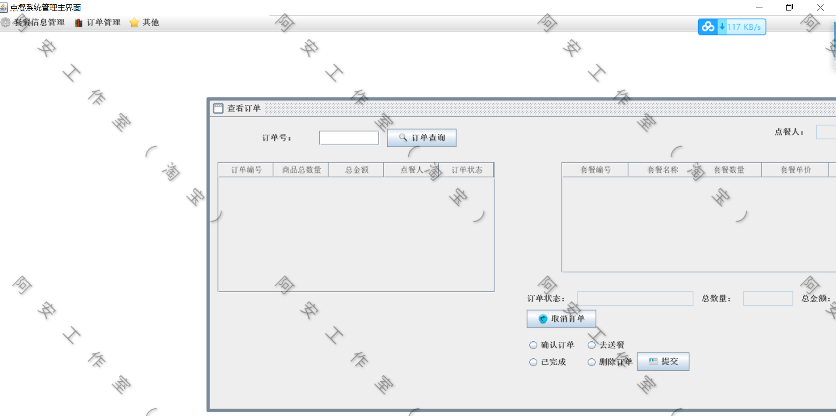Click the magnifier icon on 订单查询 button

pos(403,138)
